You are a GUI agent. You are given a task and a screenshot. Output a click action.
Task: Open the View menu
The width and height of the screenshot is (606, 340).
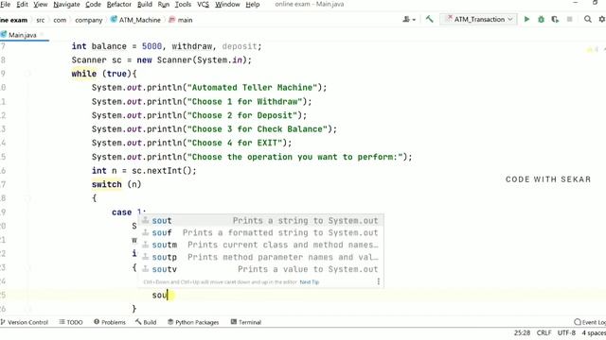coord(40,4)
